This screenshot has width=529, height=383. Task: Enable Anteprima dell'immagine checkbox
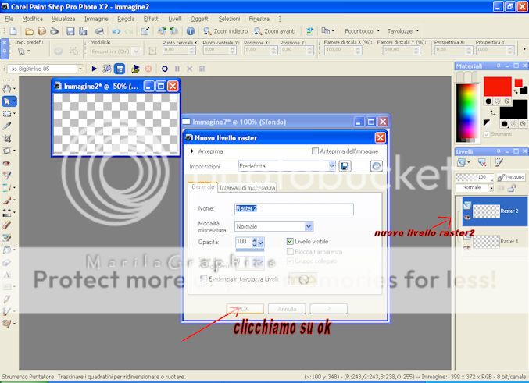coord(315,151)
